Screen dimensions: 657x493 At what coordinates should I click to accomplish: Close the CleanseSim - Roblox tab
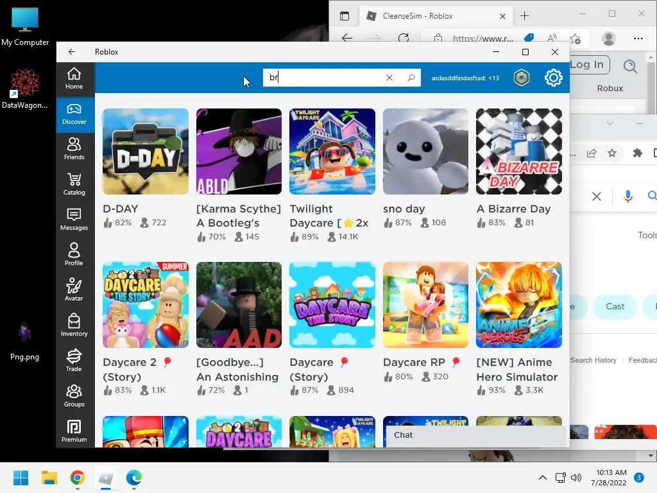pyautogui.click(x=503, y=16)
